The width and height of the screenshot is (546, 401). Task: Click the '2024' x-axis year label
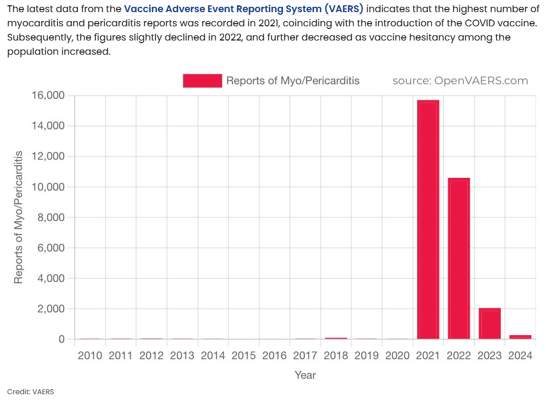[520, 355]
